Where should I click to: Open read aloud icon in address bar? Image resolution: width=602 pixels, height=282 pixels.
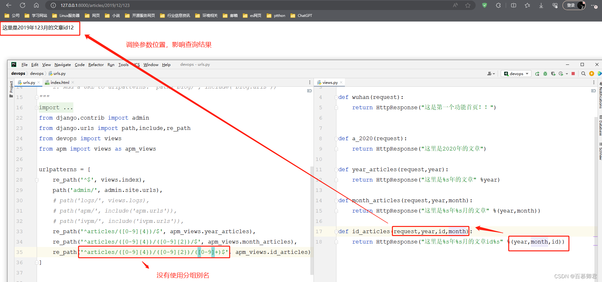pos(455,5)
